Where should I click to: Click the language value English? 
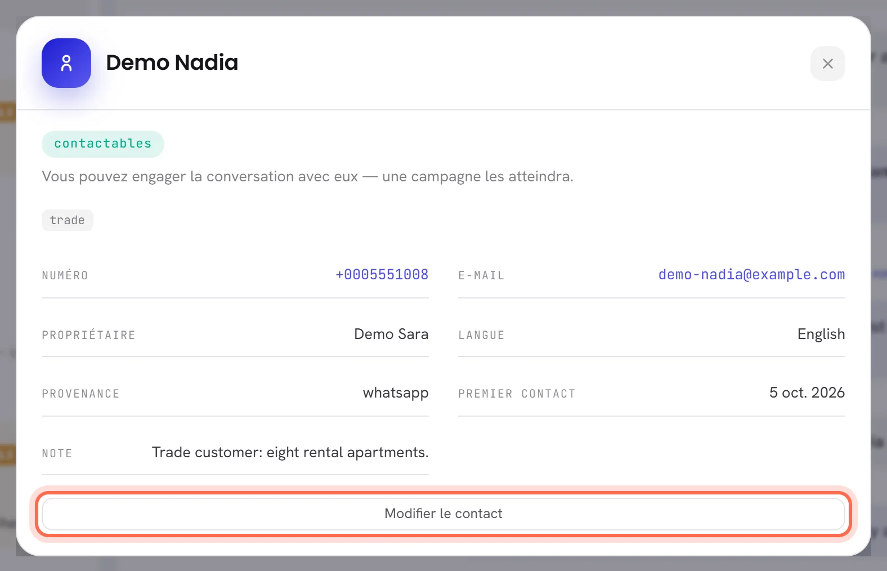[x=821, y=334]
